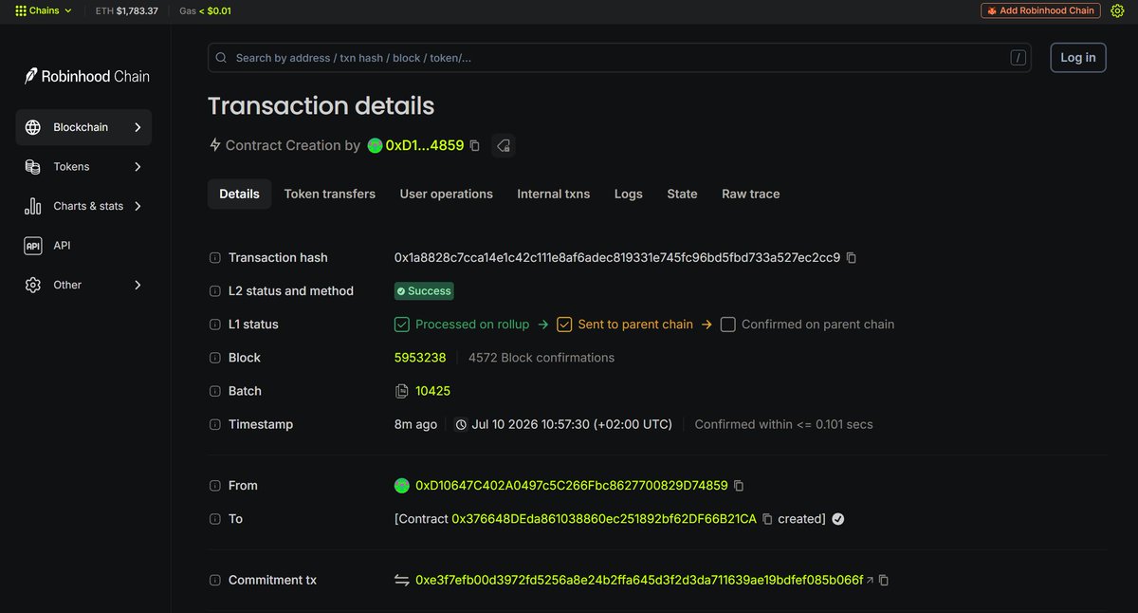The image size is (1138, 613).
Task: Switch to the Token transfers tab
Action: (330, 194)
